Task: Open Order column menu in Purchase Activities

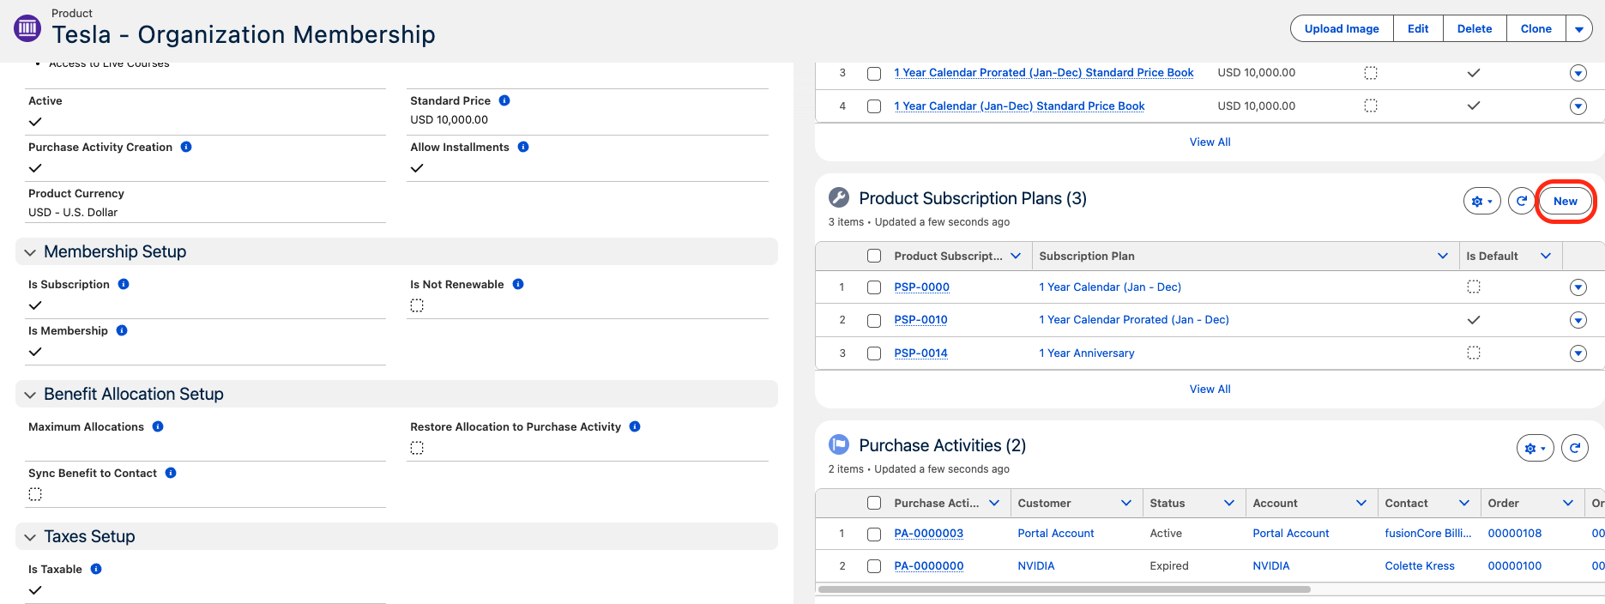Action: pos(1568,503)
